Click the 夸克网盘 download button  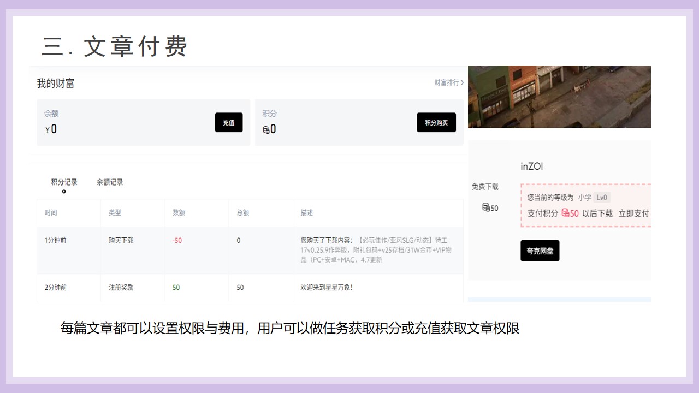540,251
